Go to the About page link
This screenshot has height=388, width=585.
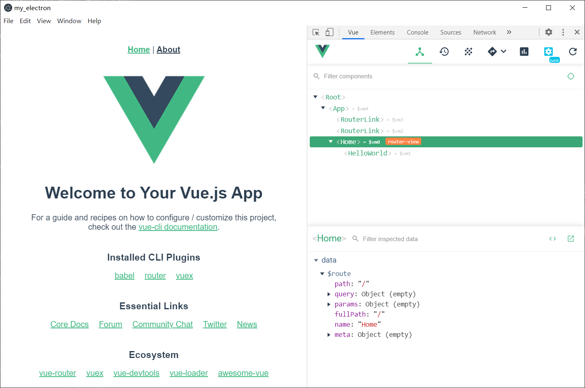coord(169,50)
